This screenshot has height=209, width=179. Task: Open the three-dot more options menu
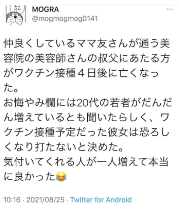pyautogui.click(x=169, y=9)
